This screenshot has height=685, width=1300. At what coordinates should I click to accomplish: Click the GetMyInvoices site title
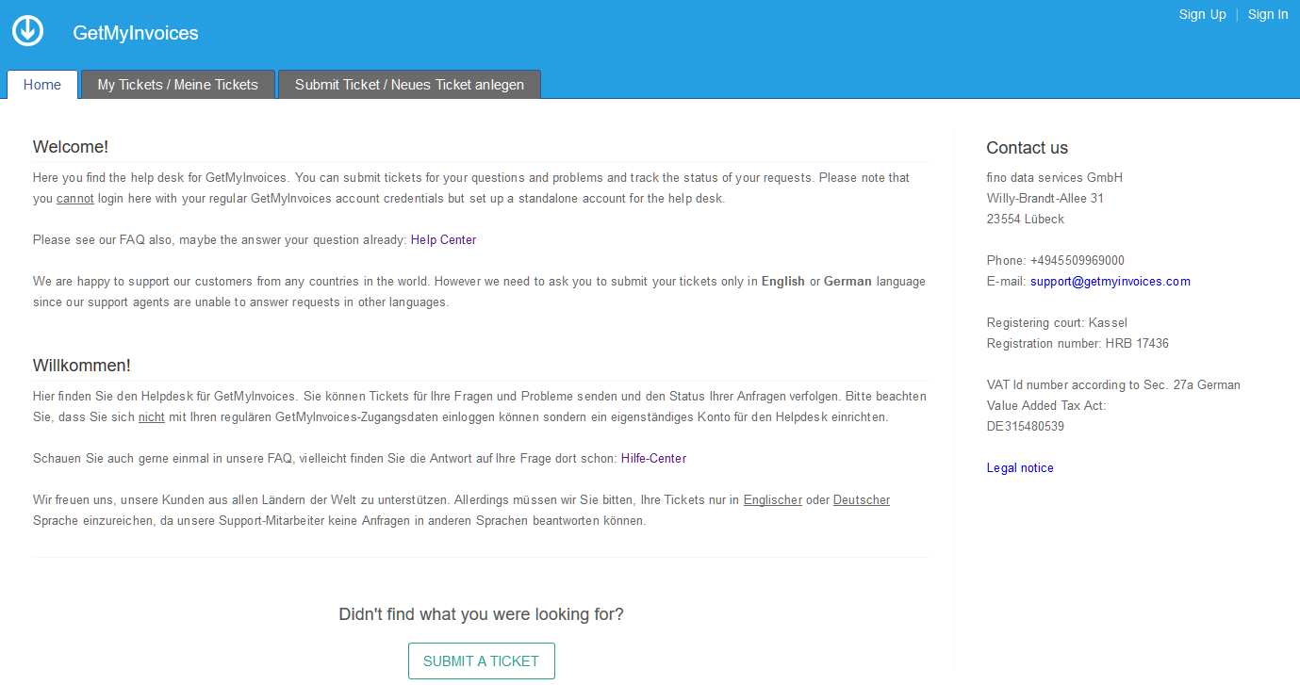[x=136, y=33]
